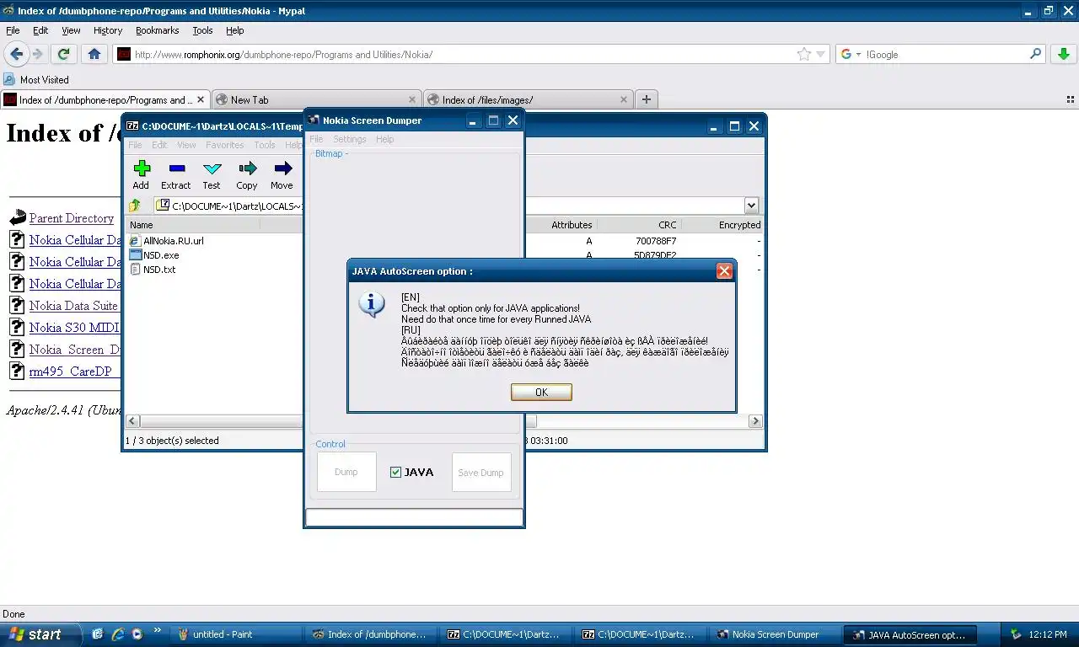
Task: Follow the Parent Directory link
Action: [72, 218]
